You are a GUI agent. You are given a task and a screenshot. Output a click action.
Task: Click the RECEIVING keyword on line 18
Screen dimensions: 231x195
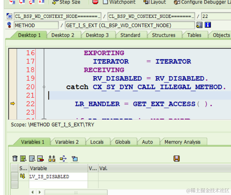[104, 70]
